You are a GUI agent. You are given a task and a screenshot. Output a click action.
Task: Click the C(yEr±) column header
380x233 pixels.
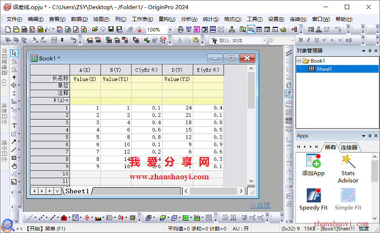point(146,70)
